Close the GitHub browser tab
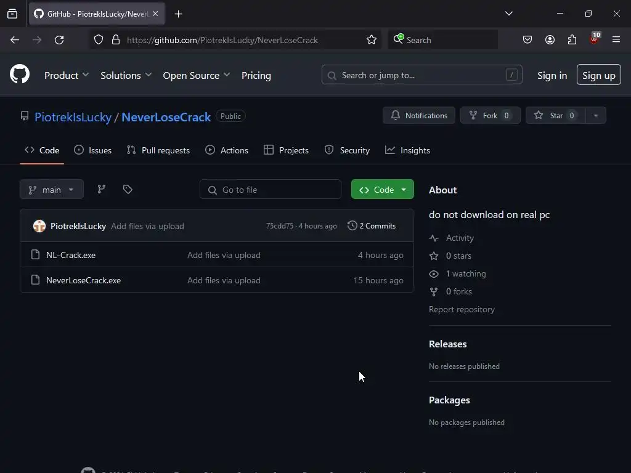 click(155, 14)
